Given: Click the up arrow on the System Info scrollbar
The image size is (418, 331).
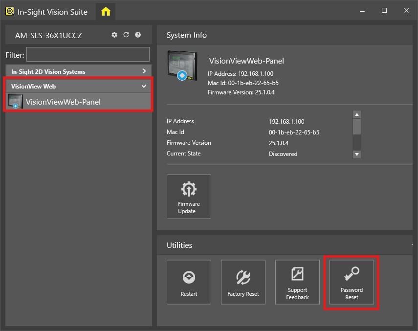Looking at the screenshot, I should [356, 113].
